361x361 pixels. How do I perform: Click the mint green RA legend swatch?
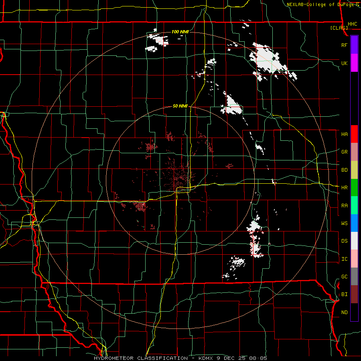pos(354,205)
